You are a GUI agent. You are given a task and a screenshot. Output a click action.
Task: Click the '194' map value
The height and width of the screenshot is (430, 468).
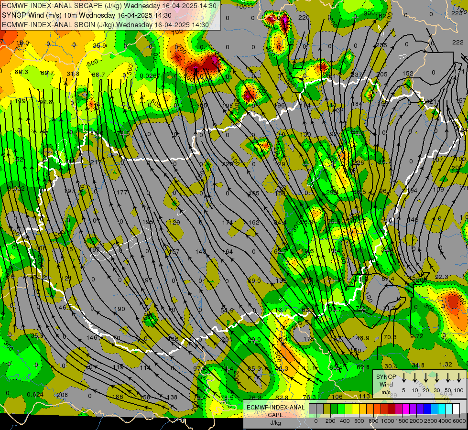point(412,190)
